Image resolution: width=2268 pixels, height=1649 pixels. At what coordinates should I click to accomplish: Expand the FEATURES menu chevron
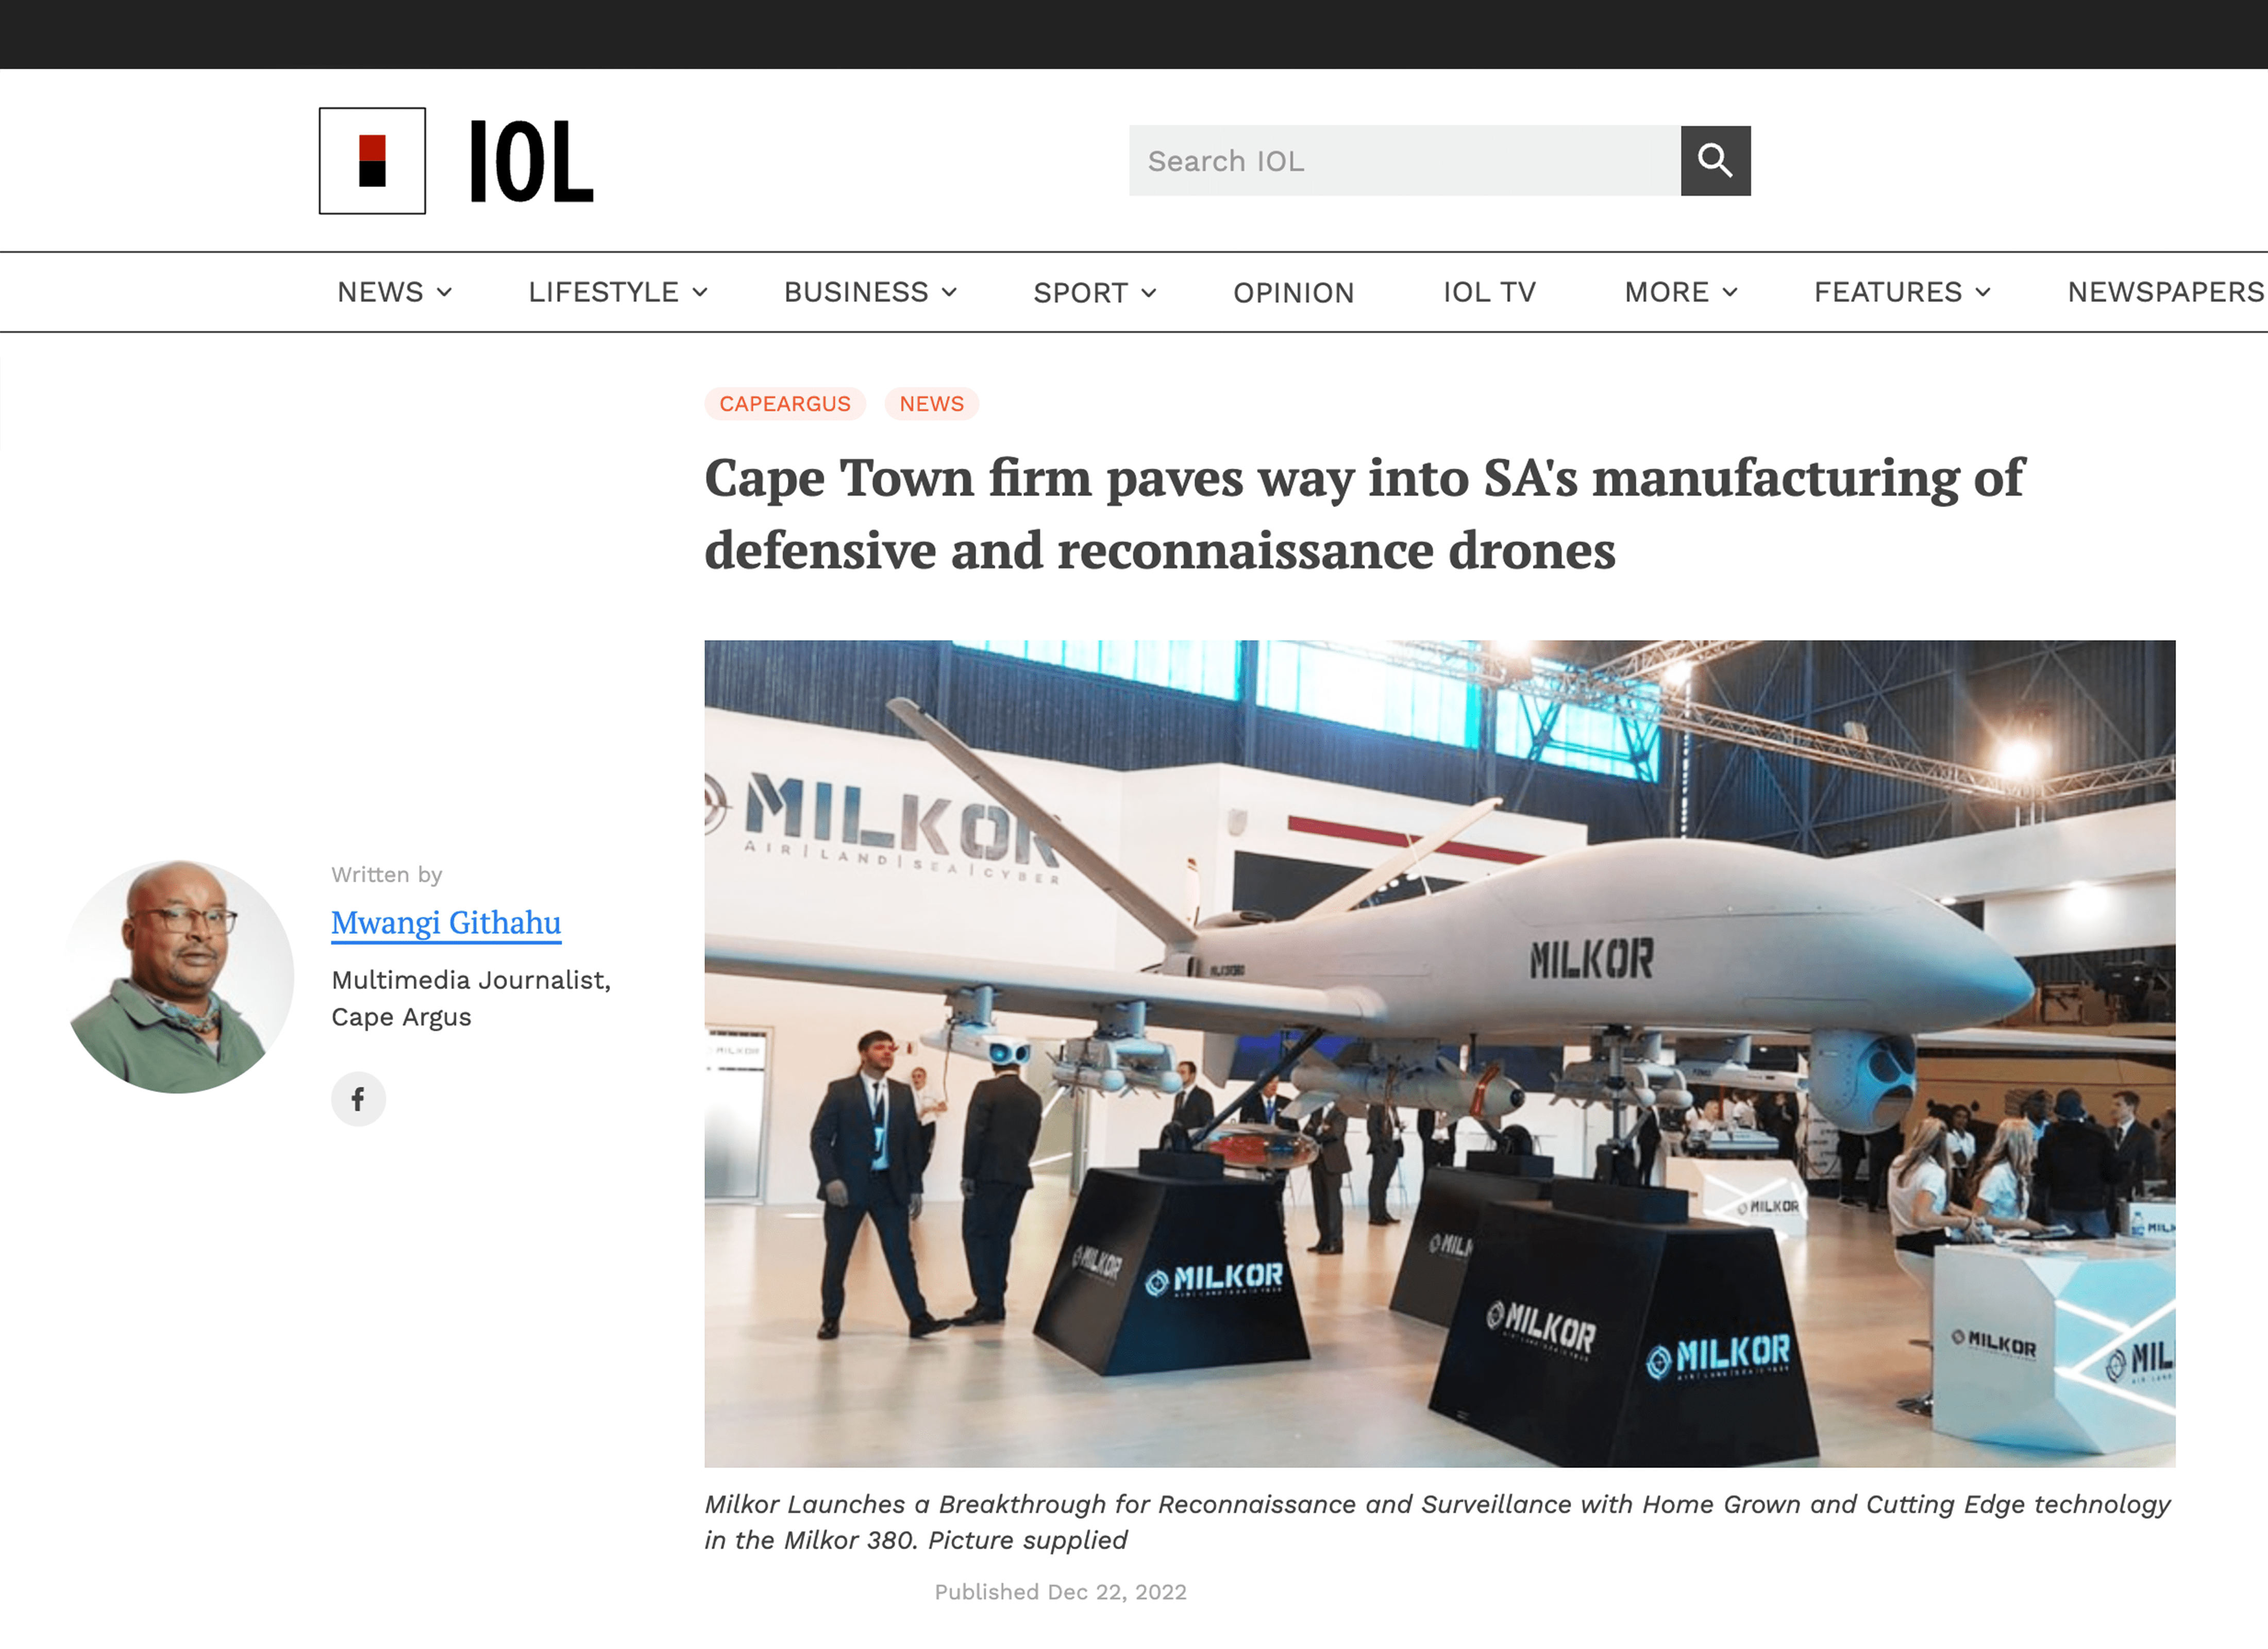pos(1982,292)
